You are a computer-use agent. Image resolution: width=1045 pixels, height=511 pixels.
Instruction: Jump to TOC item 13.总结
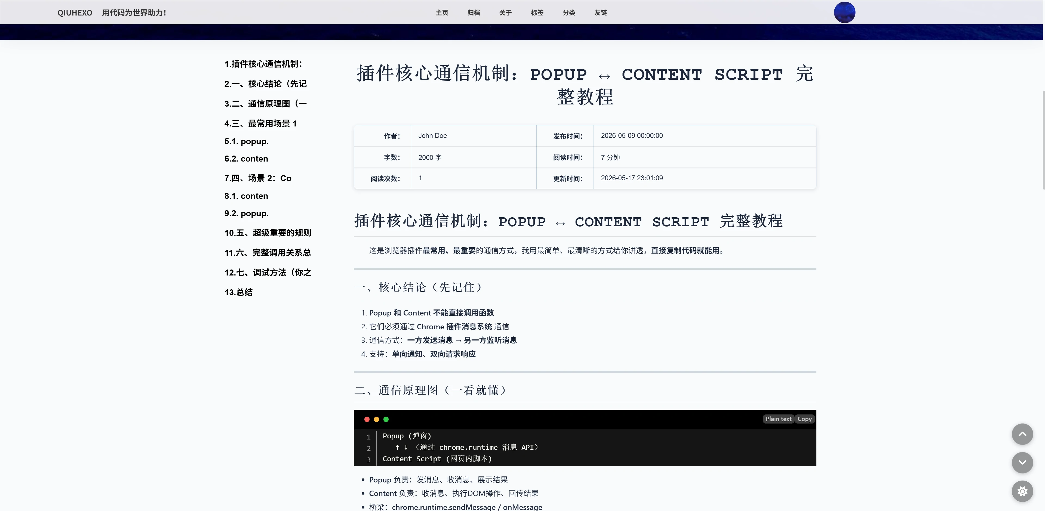coord(239,292)
